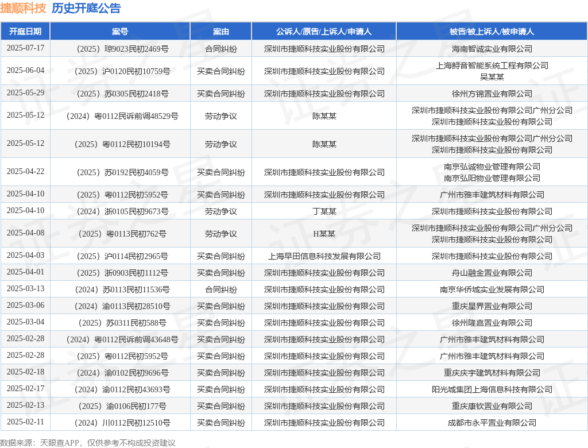
Task: Click the date 2025-04-03
Action: pyautogui.click(x=25, y=256)
